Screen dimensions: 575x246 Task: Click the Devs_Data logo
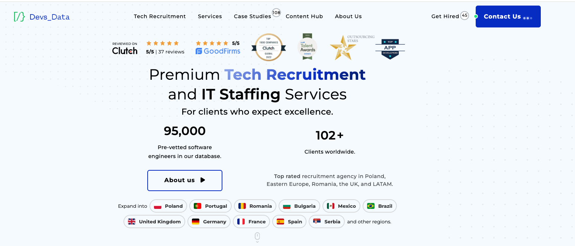pos(42,17)
